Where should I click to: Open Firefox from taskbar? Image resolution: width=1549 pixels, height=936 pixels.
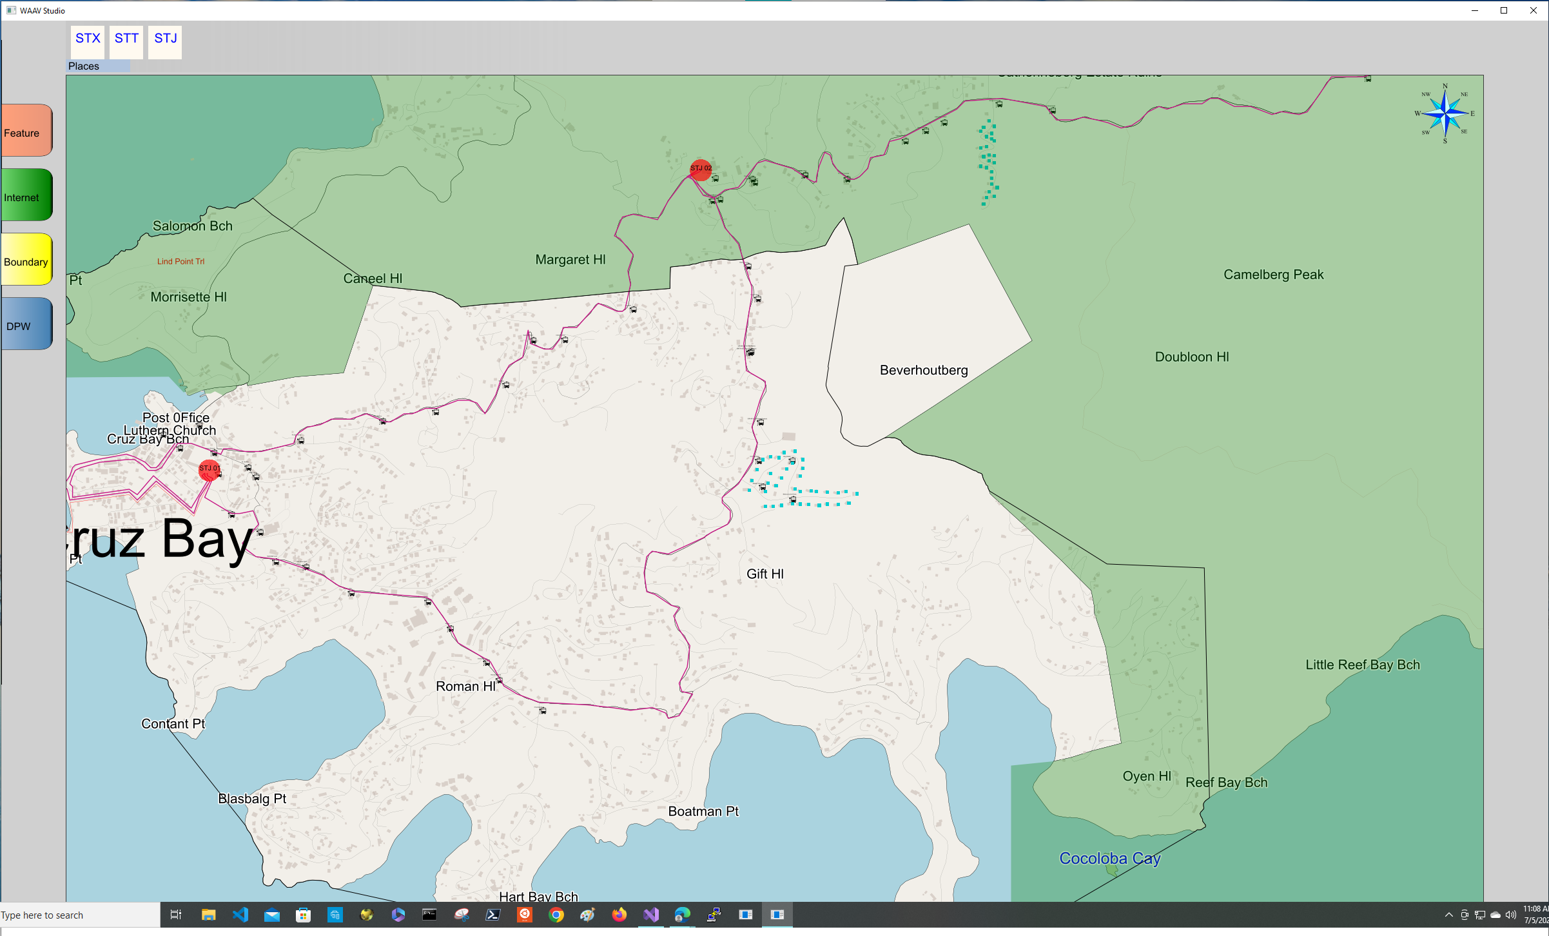coord(619,915)
